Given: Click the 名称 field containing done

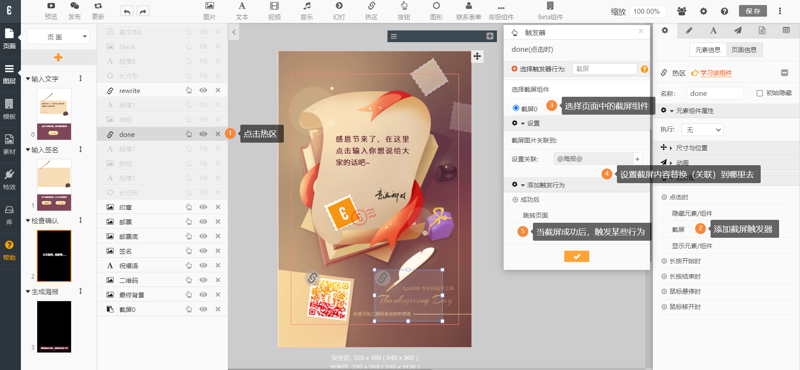Looking at the screenshot, I should pyautogui.click(x=715, y=93).
